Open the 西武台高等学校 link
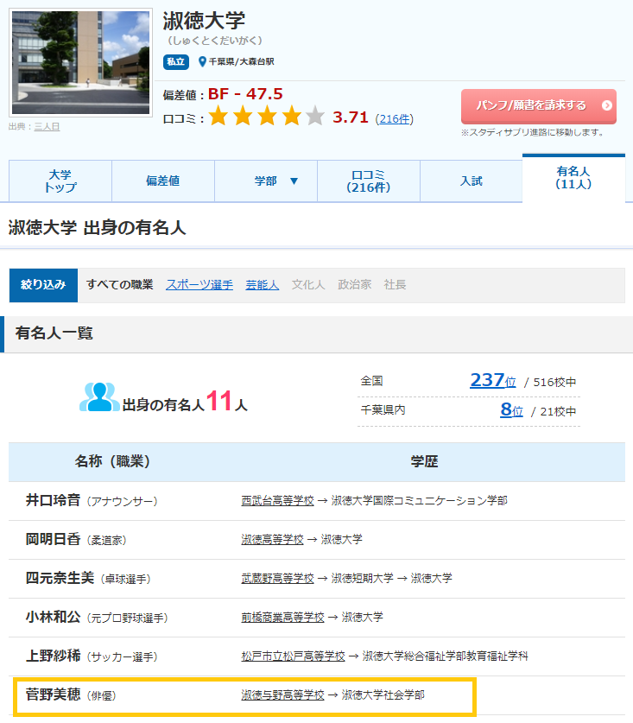Viewport: 633px width, 723px height. pyautogui.click(x=277, y=500)
